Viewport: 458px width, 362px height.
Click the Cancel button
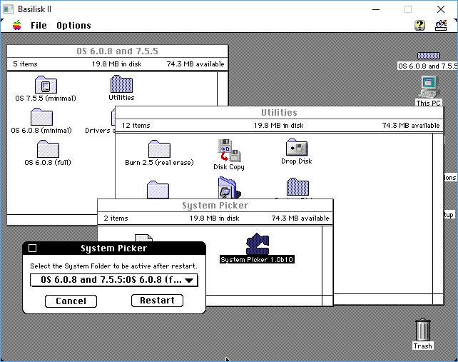tap(71, 301)
